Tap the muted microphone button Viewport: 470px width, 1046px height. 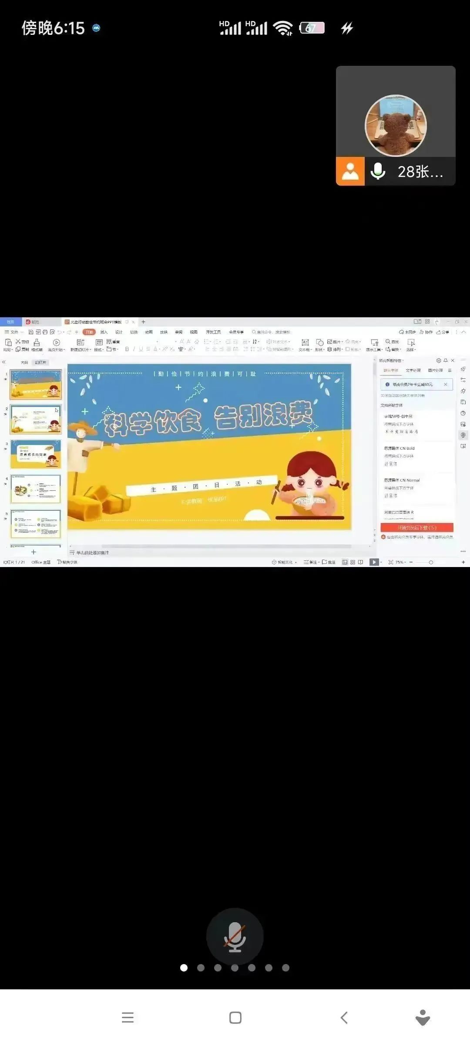click(235, 936)
